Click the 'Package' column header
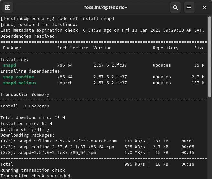The height and width of the screenshot is (179, 212). (12, 48)
